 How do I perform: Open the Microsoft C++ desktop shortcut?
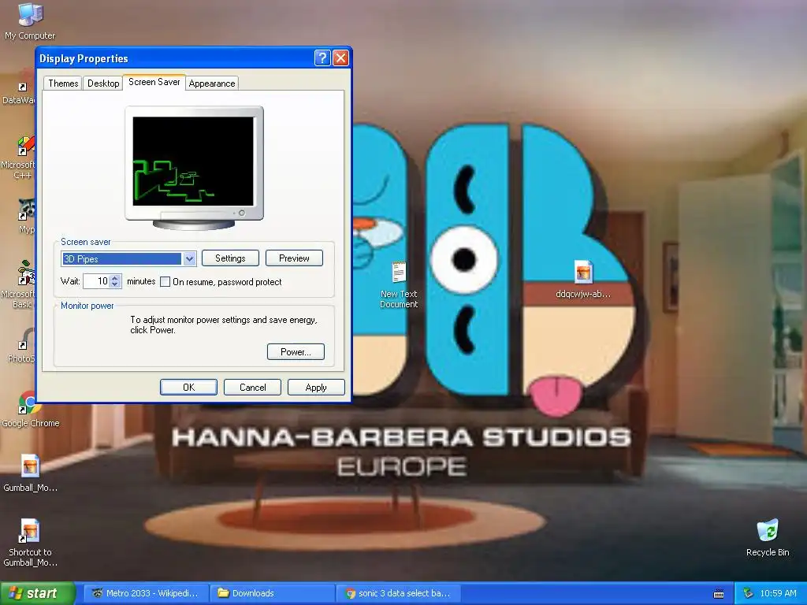[x=17, y=157]
